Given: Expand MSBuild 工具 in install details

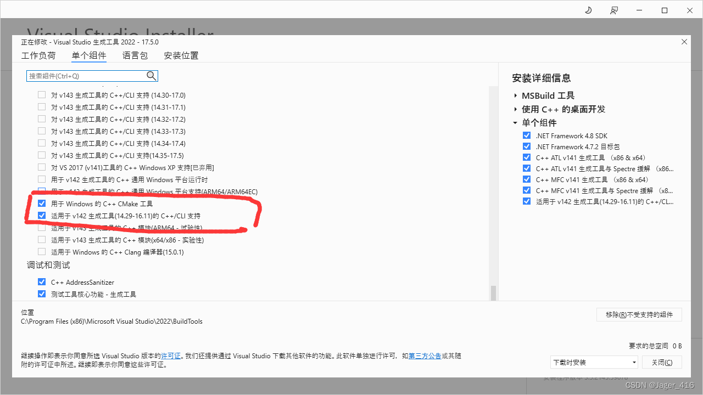Looking at the screenshot, I should point(516,95).
